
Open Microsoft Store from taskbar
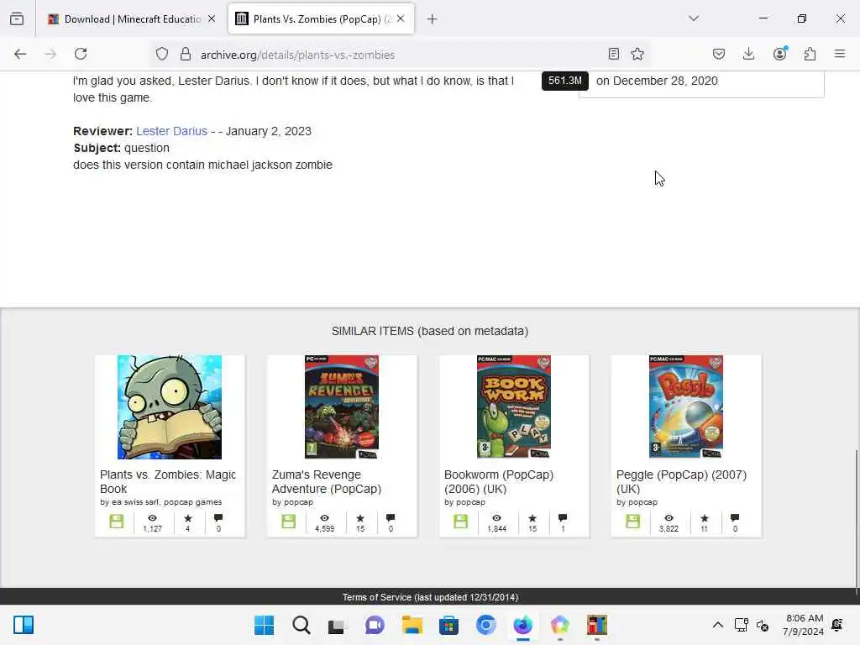pyautogui.click(x=448, y=625)
